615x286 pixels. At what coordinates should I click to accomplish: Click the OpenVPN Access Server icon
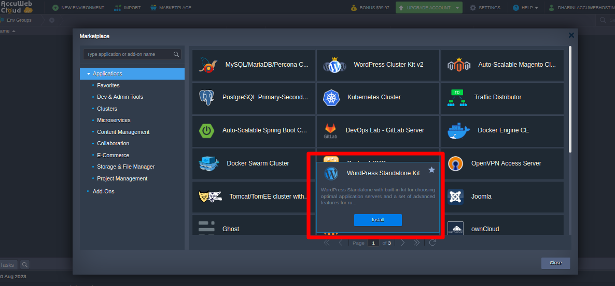pyautogui.click(x=455, y=163)
